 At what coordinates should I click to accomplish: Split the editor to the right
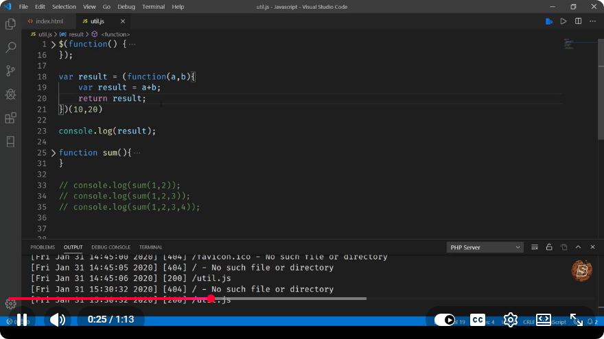point(578,21)
